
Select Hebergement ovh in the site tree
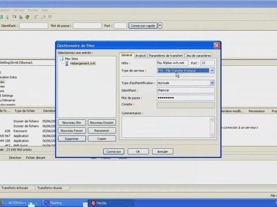point(83,63)
